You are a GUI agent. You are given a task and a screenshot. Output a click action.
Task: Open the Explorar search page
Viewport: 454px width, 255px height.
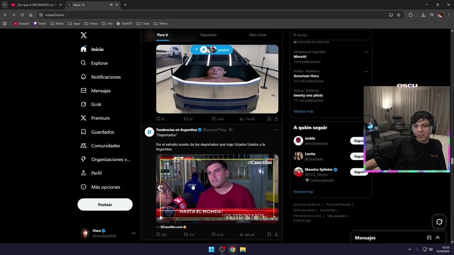point(95,63)
